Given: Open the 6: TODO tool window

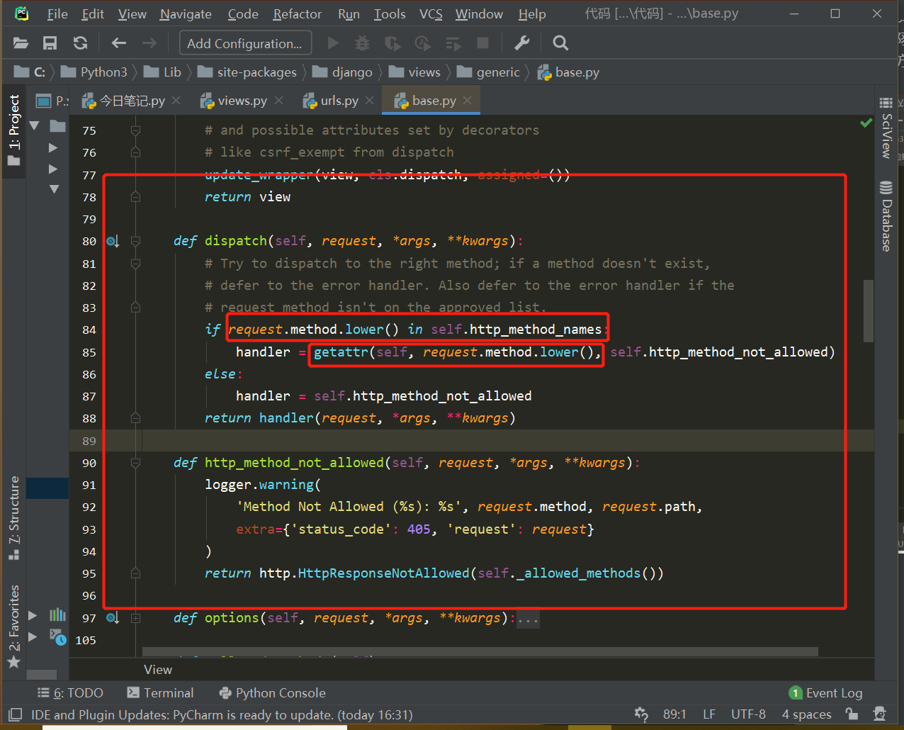Looking at the screenshot, I should click(x=70, y=693).
